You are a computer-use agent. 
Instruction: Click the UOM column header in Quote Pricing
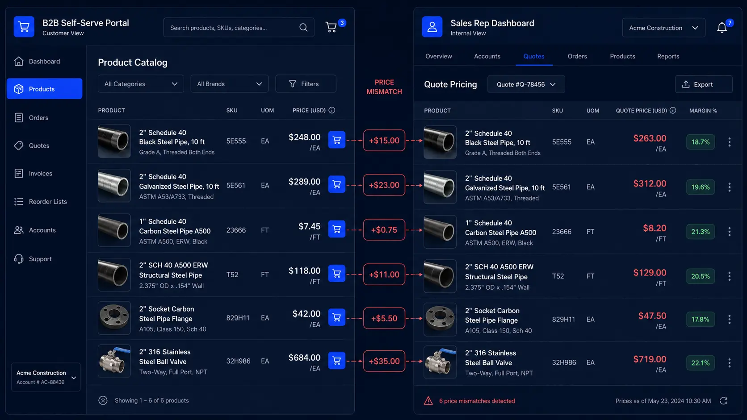coord(593,111)
